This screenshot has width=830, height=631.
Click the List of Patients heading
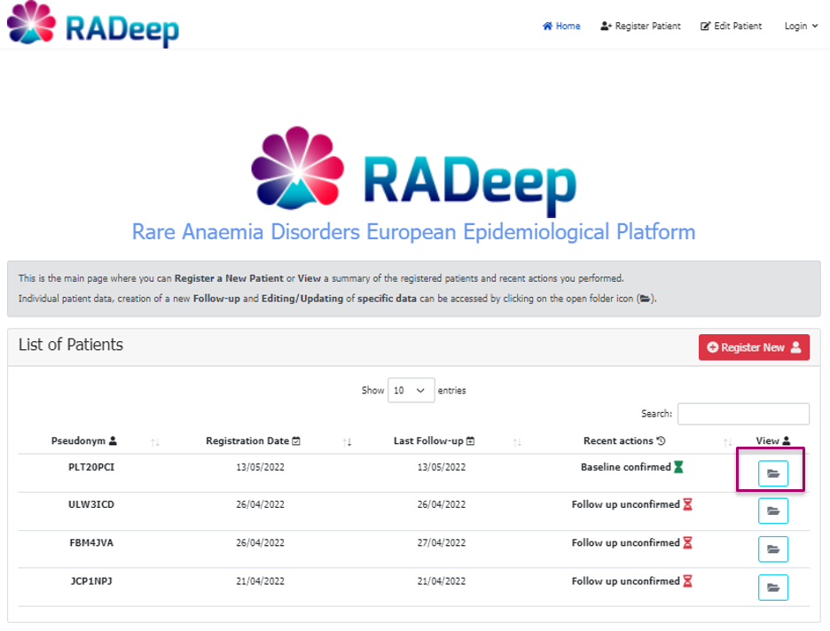click(x=70, y=345)
